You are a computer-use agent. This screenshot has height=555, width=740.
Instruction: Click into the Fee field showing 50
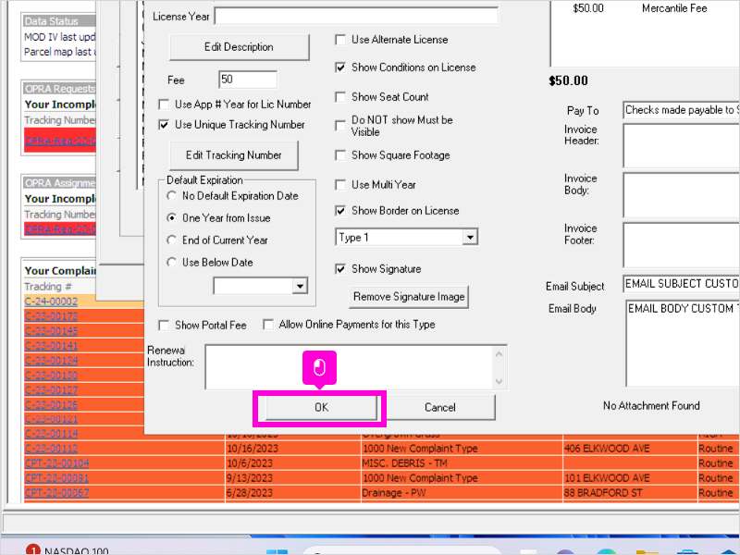point(248,80)
